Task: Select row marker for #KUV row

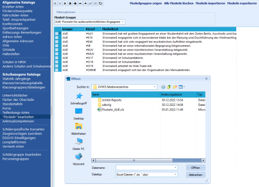Action: 56,50
